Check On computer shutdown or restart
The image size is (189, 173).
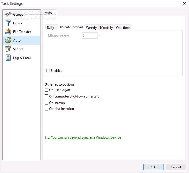[46, 96]
